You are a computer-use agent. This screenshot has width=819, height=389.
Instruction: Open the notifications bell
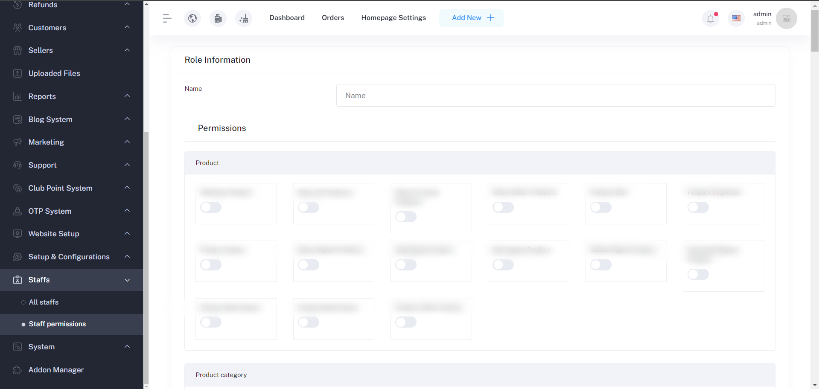coord(710,18)
